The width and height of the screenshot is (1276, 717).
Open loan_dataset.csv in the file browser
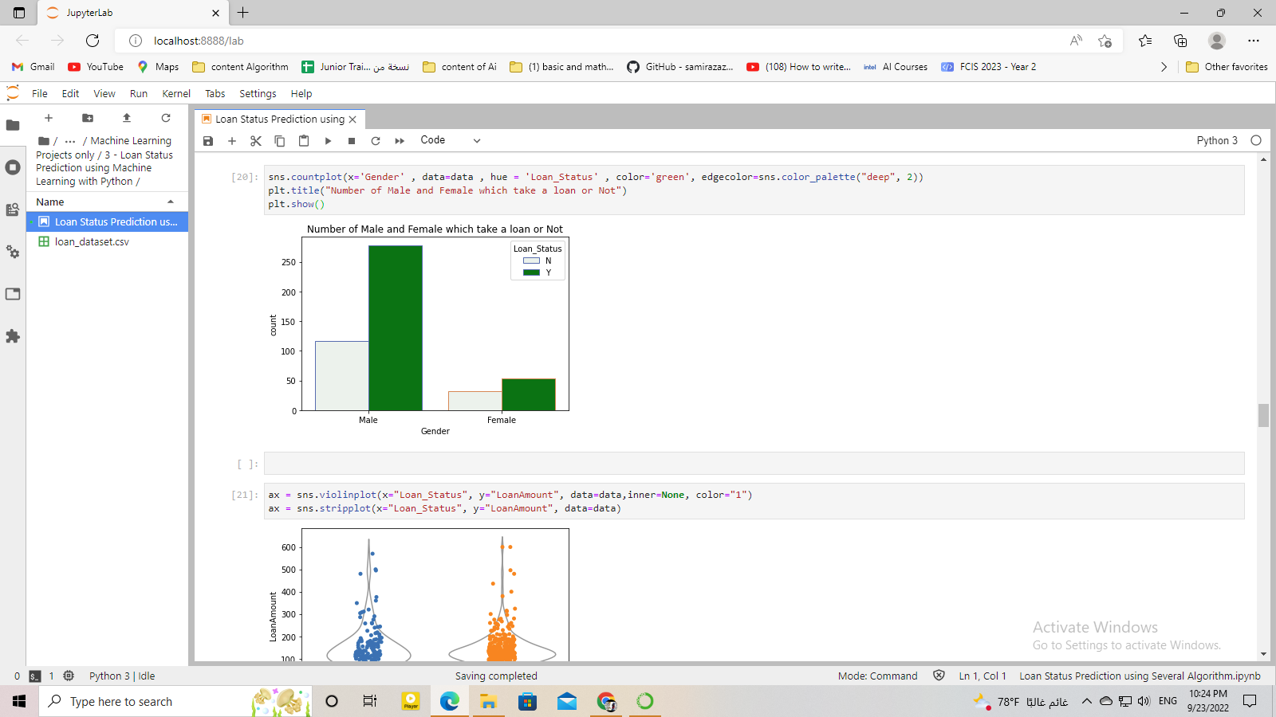pyautogui.click(x=91, y=241)
